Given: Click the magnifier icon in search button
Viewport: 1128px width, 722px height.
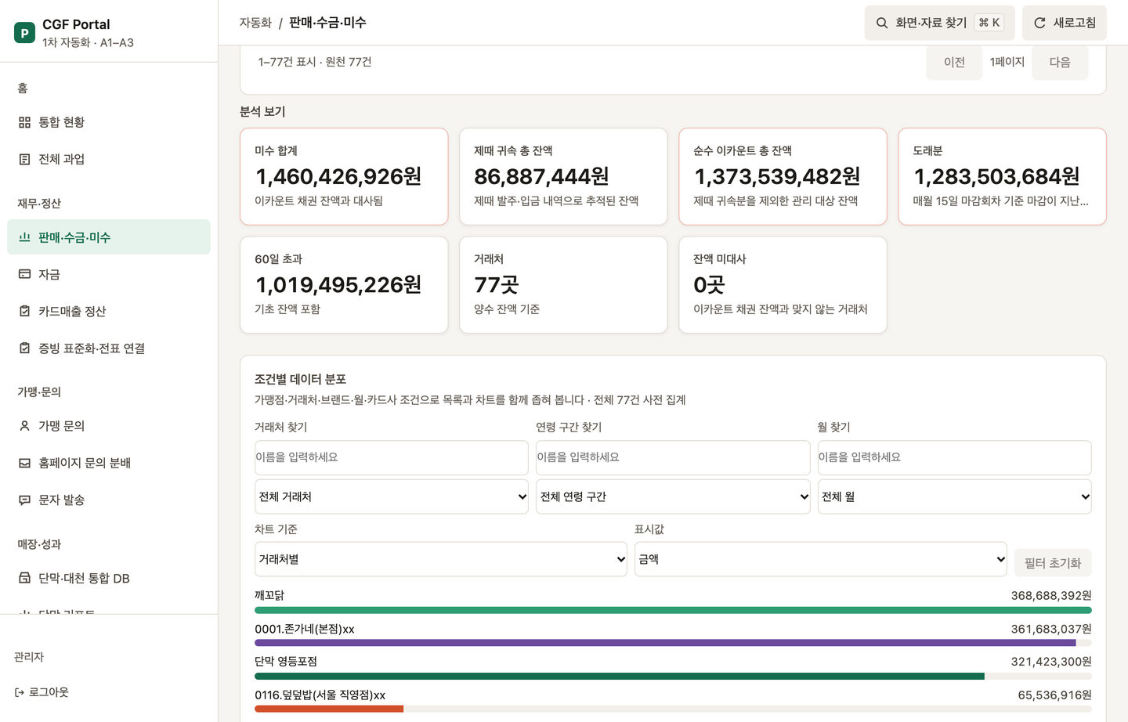Looking at the screenshot, I should click(x=882, y=23).
